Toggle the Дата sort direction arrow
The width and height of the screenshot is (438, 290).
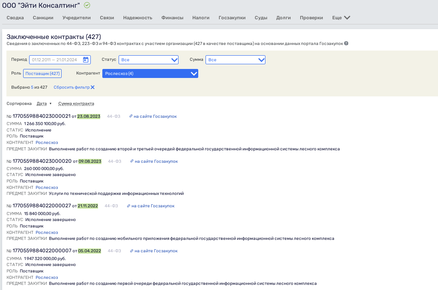(x=51, y=104)
